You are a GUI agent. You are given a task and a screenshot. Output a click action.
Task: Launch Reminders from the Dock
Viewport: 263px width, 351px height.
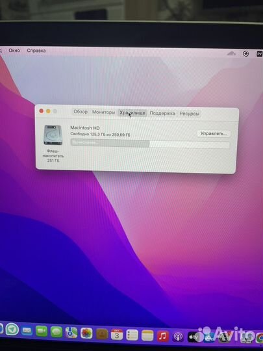(132, 335)
